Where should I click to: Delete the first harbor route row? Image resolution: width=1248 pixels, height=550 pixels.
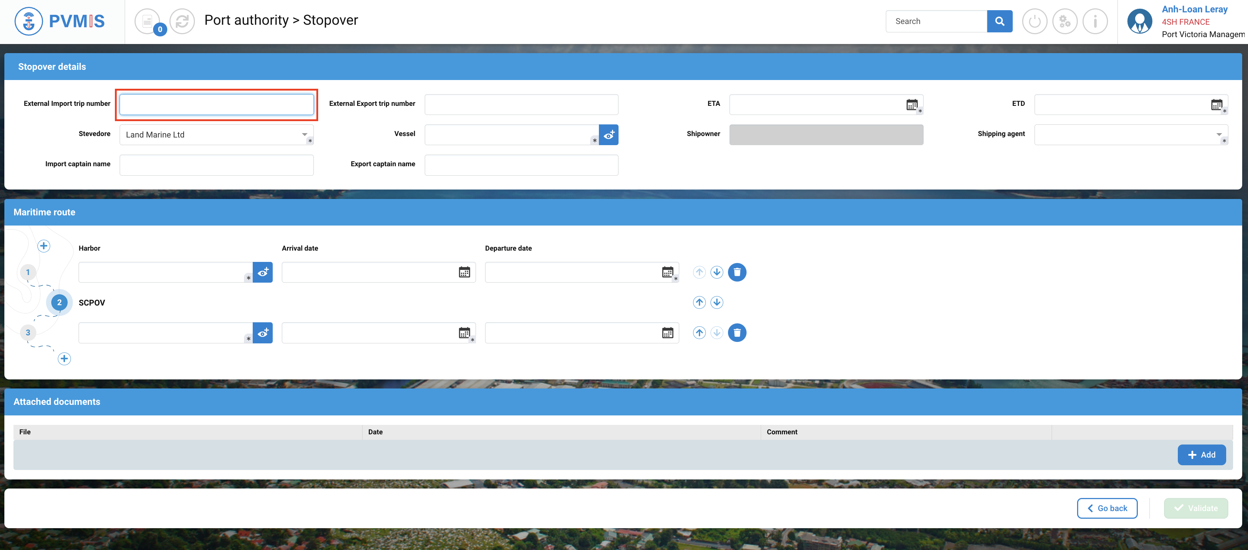(737, 272)
